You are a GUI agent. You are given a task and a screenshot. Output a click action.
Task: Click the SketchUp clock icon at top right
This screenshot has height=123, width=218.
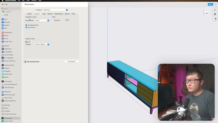(x=215, y=10)
